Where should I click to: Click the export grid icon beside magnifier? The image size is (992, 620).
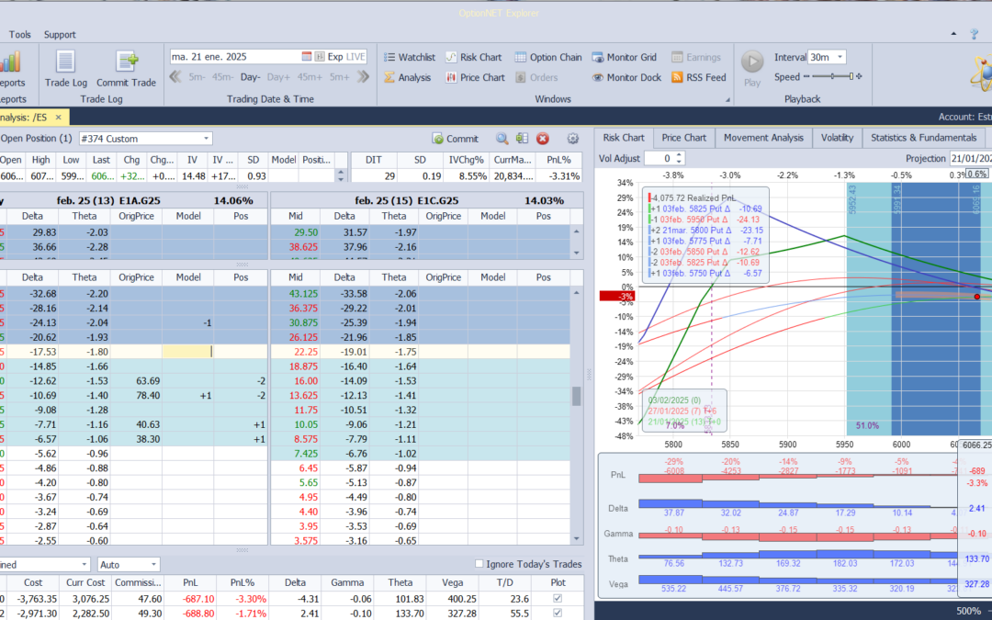(x=522, y=139)
